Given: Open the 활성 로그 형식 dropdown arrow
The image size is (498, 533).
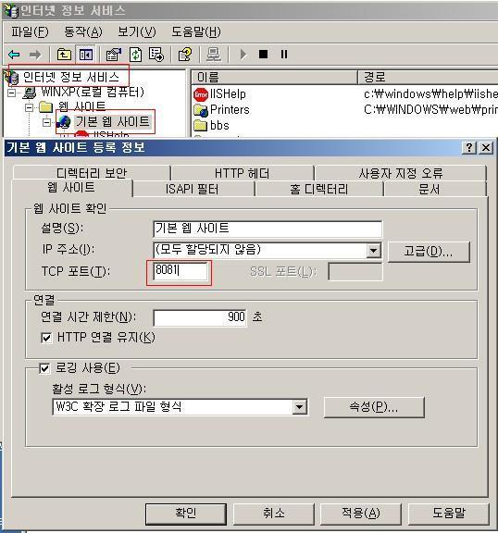Looking at the screenshot, I should [x=300, y=407].
